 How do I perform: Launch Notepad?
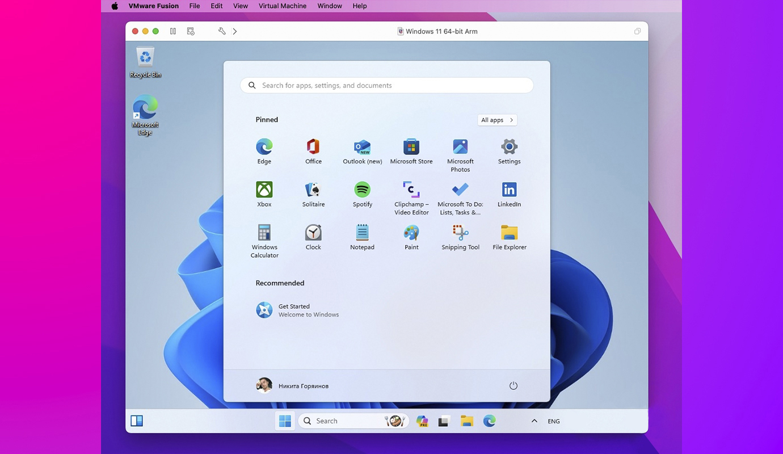tap(362, 237)
